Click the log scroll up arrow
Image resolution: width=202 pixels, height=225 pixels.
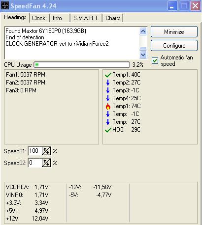point(143,31)
